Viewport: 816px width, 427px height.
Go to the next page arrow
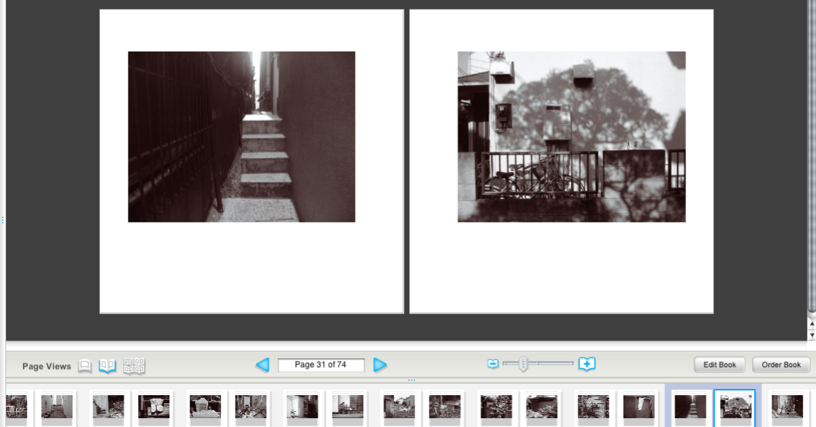point(380,365)
